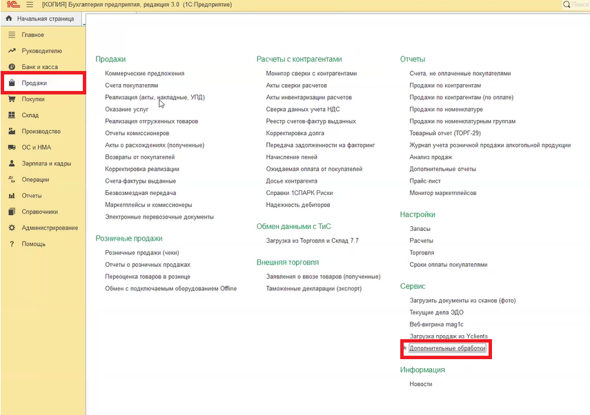Click the Производство factory icon
Screen dimensions: 590x415
(x=12, y=131)
